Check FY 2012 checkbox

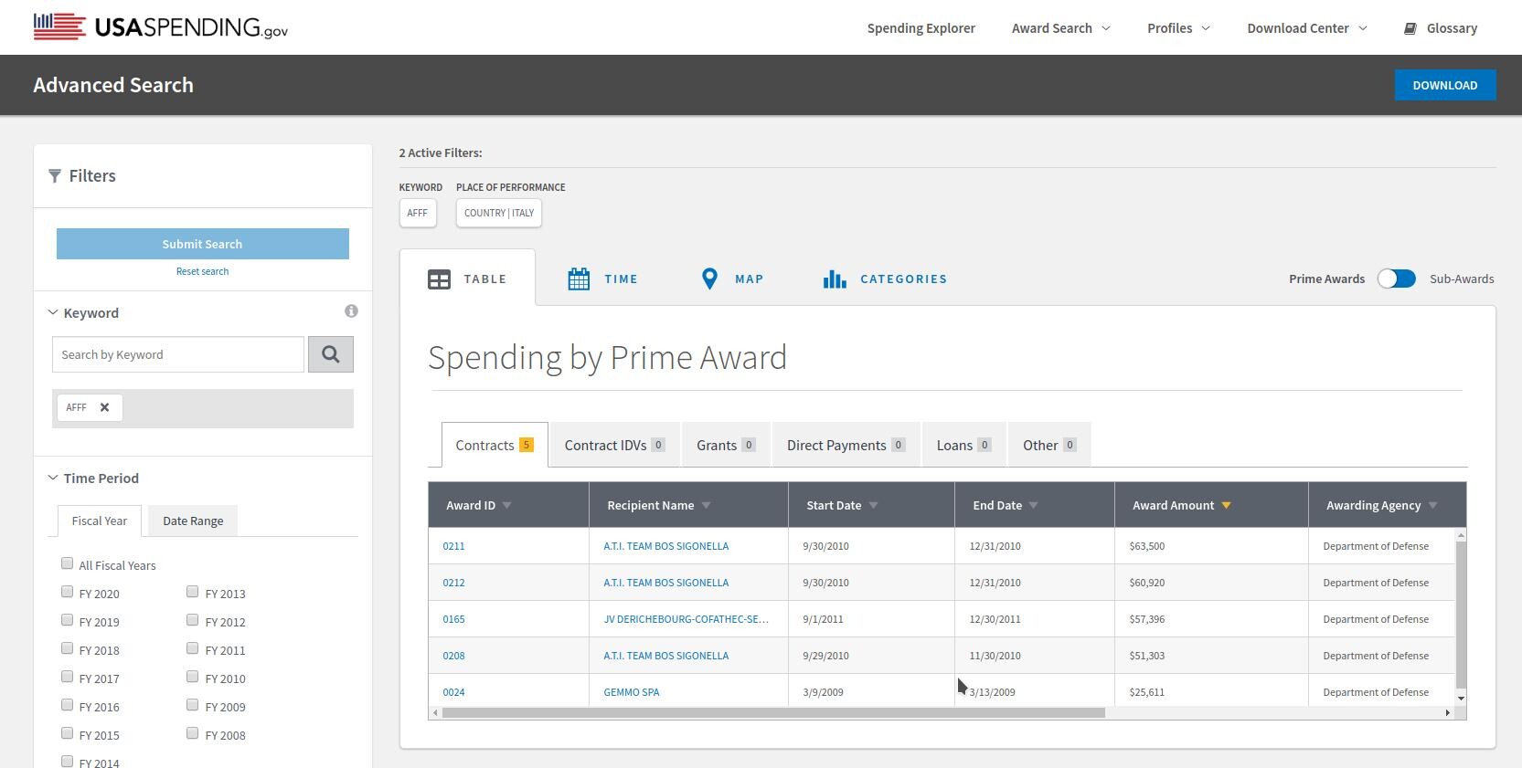pyautogui.click(x=192, y=620)
